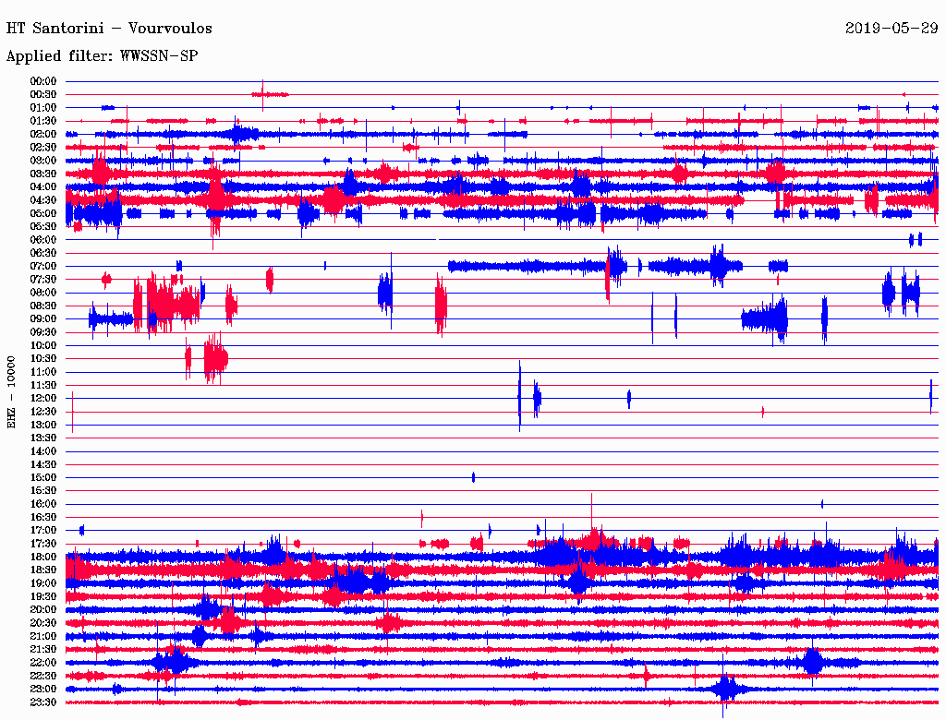Select the 08:30 time label
This screenshot has width=946, height=720.
[43, 306]
